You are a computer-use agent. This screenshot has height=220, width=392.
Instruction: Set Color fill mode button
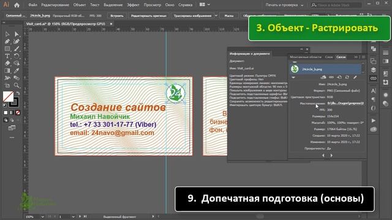[x=6, y=112]
